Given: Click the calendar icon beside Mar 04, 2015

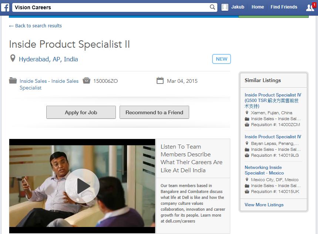Looking at the screenshot, I should [160, 81].
